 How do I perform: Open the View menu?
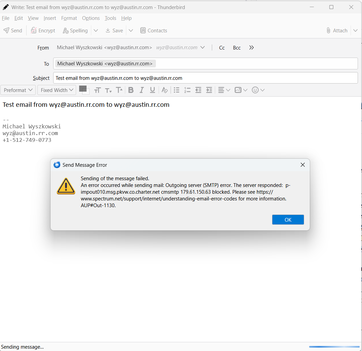tap(33, 18)
